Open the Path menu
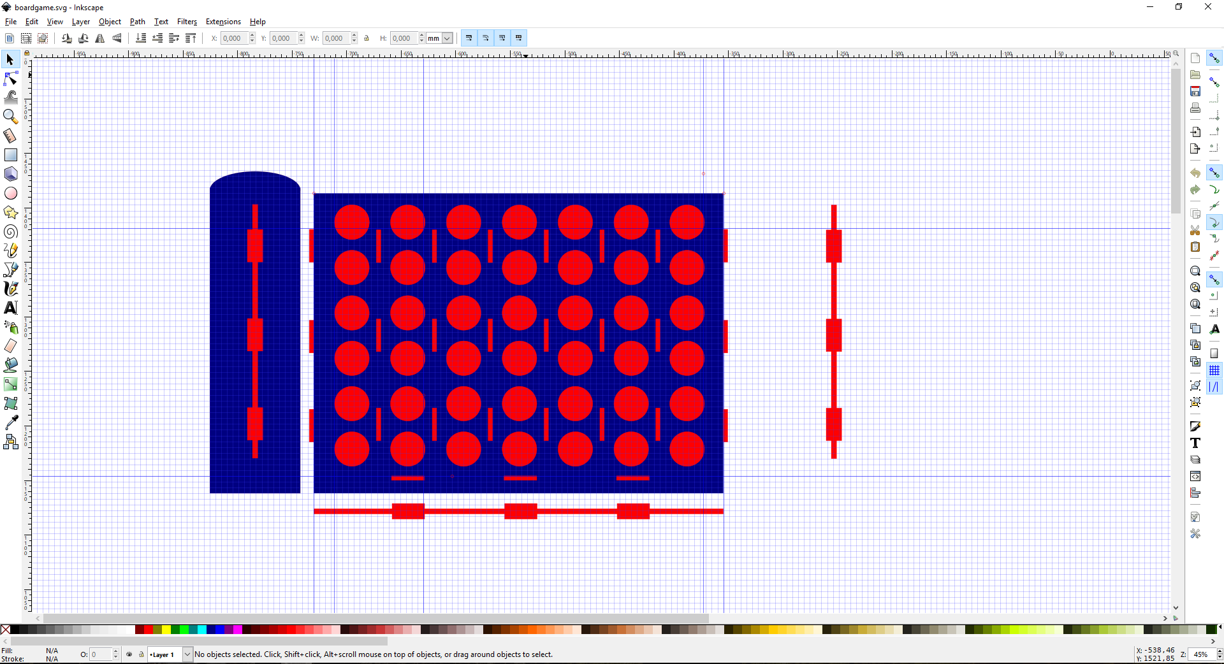 click(x=138, y=22)
